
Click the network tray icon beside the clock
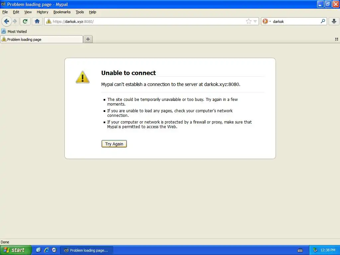(x=315, y=250)
